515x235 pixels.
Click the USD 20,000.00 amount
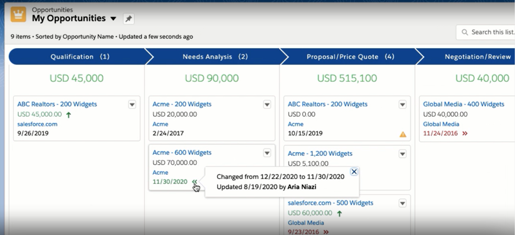coord(175,114)
